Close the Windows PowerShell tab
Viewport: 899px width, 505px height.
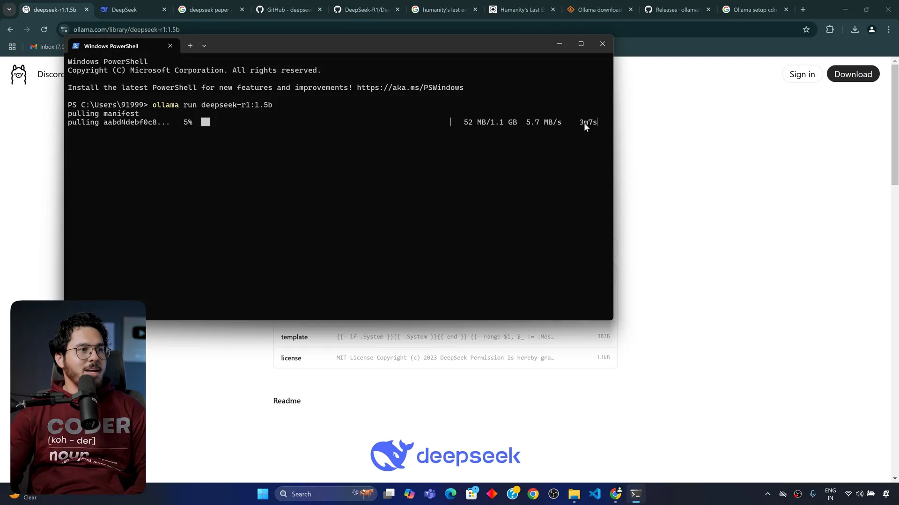170,46
